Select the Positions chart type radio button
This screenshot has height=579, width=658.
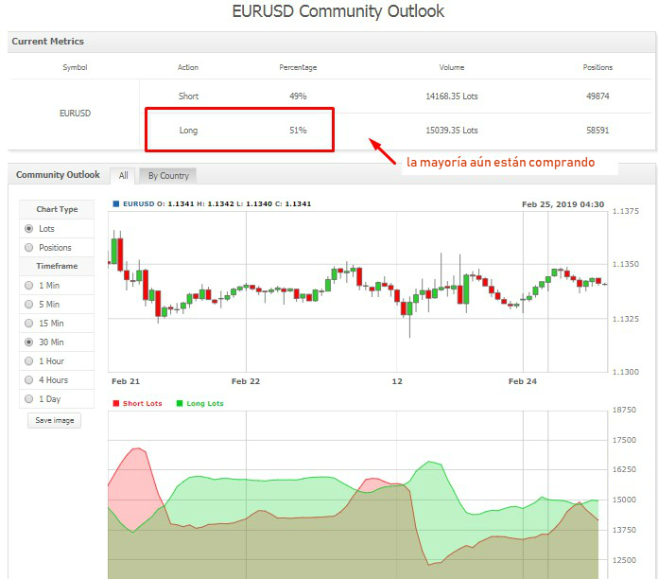[x=29, y=247]
